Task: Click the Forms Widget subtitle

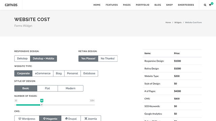Action: pos(23,26)
